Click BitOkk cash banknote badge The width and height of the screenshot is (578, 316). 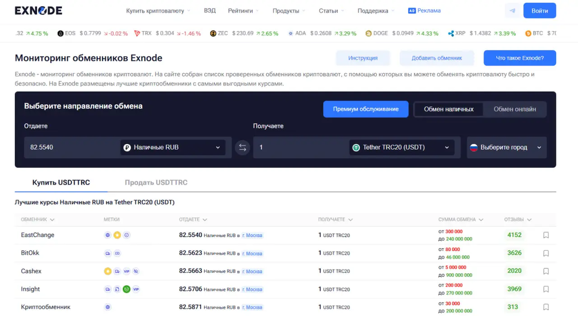coord(117,253)
